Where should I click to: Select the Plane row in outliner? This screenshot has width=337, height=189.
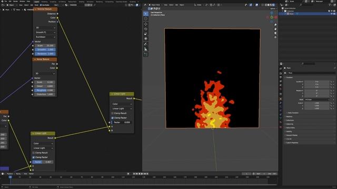point(308,14)
